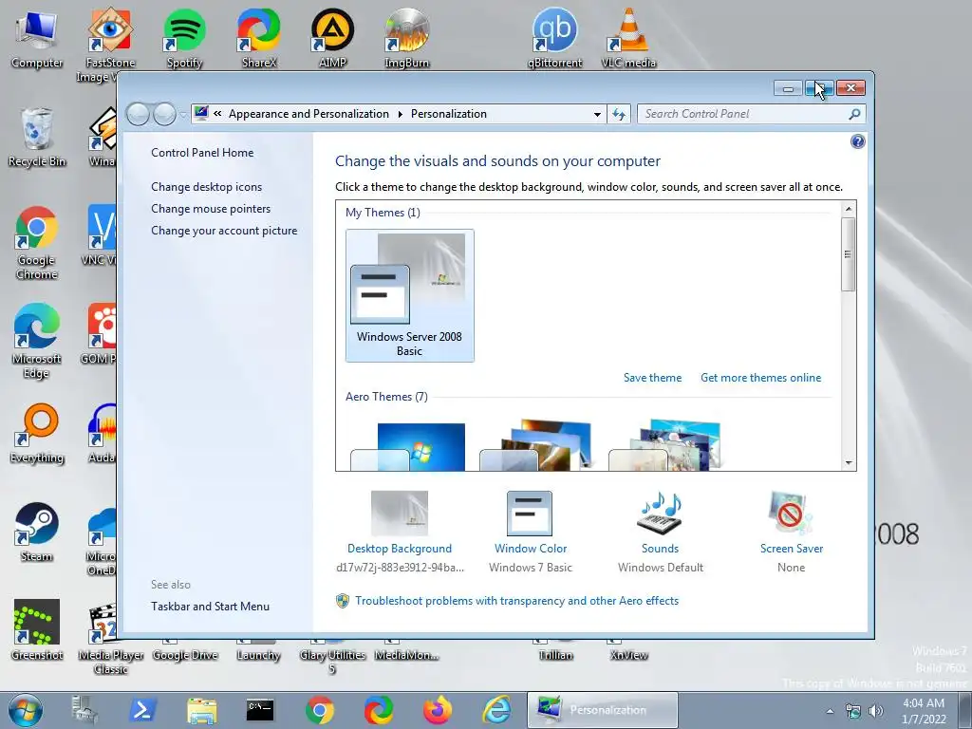This screenshot has height=729, width=972.
Task: Select the Architecture Aero theme thumbnail
Action: pos(536,445)
